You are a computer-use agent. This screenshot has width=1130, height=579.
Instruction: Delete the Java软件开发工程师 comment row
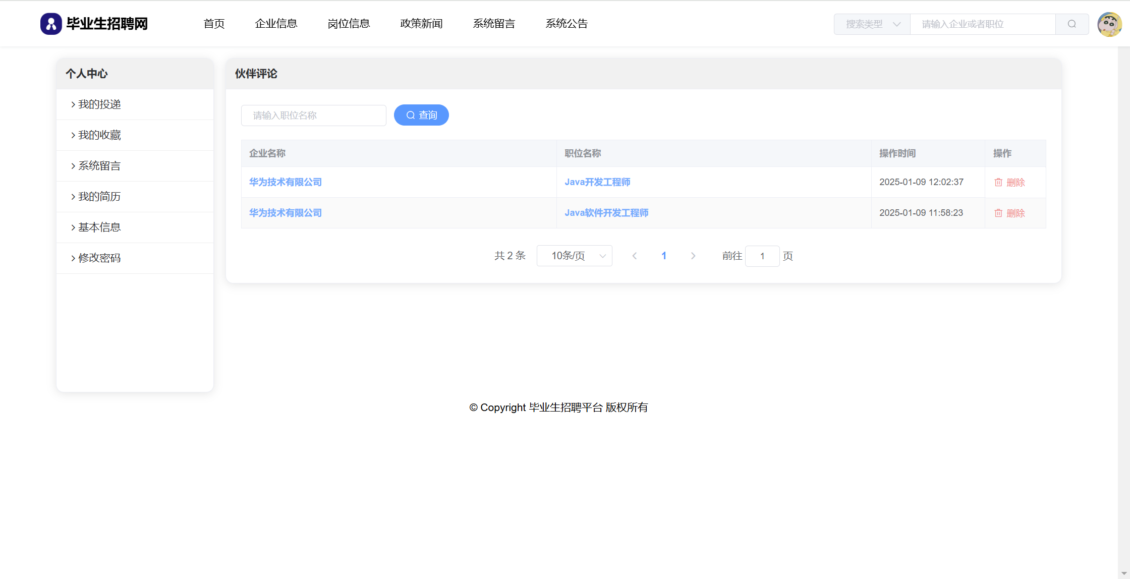[x=1009, y=213]
